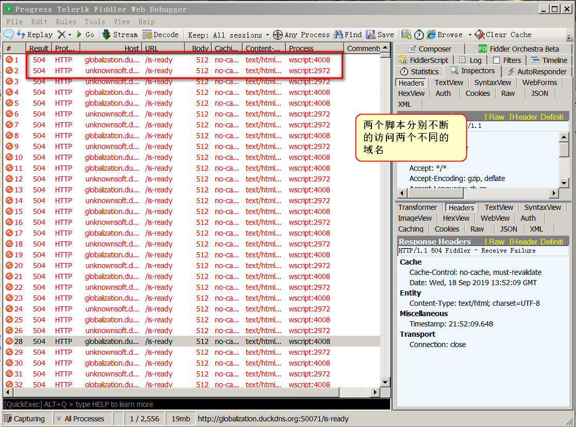Open the Keep: All sessions dropdown

coord(228,35)
